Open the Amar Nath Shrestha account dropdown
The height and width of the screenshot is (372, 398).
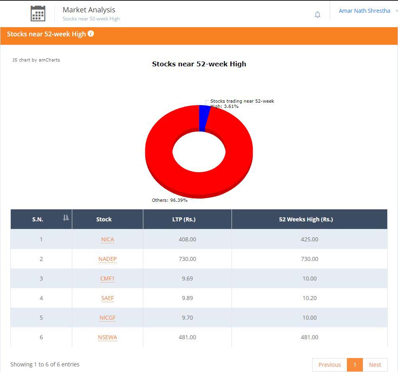click(364, 11)
